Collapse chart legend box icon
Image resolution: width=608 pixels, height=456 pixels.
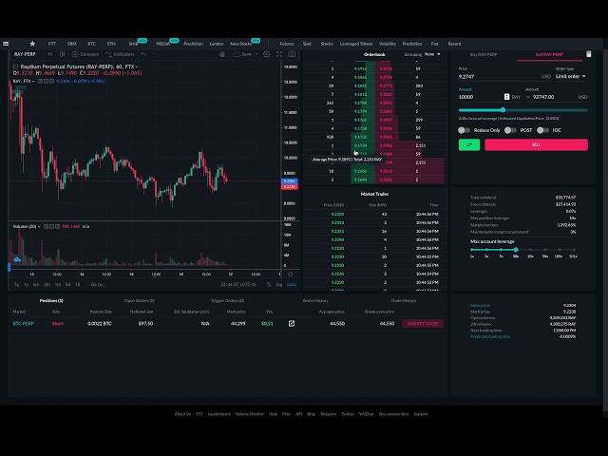tap(15, 66)
